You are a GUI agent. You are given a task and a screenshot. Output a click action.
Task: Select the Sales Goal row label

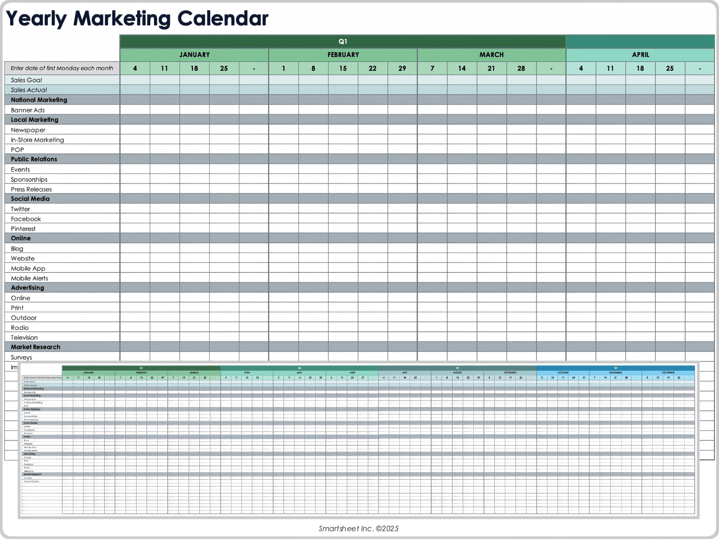click(x=26, y=80)
